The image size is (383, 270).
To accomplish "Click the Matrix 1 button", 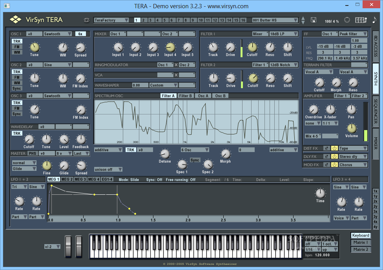I will point(361,243).
